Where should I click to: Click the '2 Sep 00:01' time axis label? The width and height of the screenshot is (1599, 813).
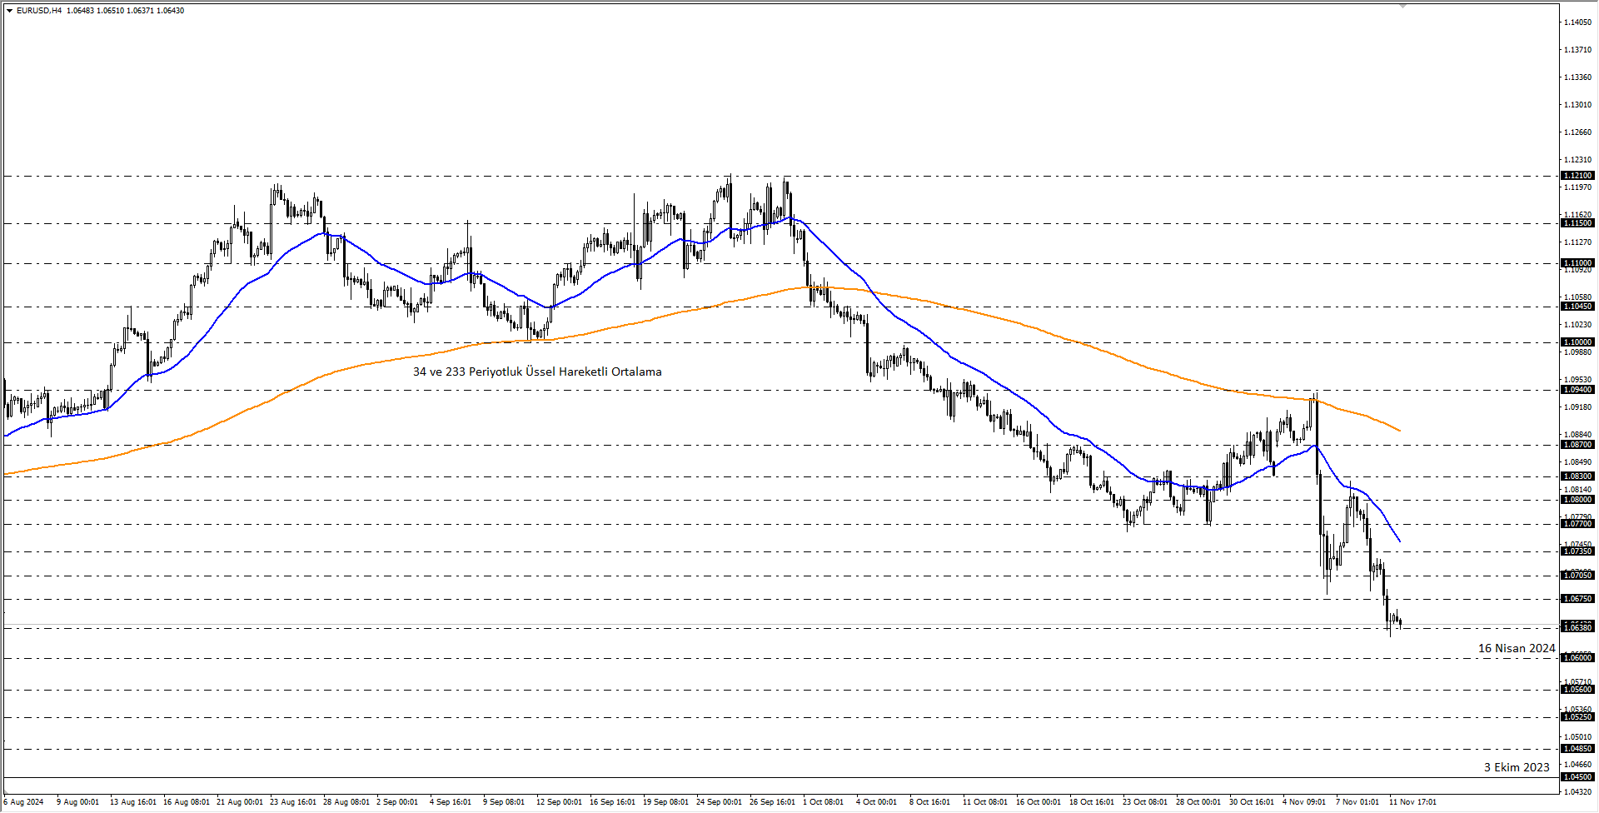(397, 802)
